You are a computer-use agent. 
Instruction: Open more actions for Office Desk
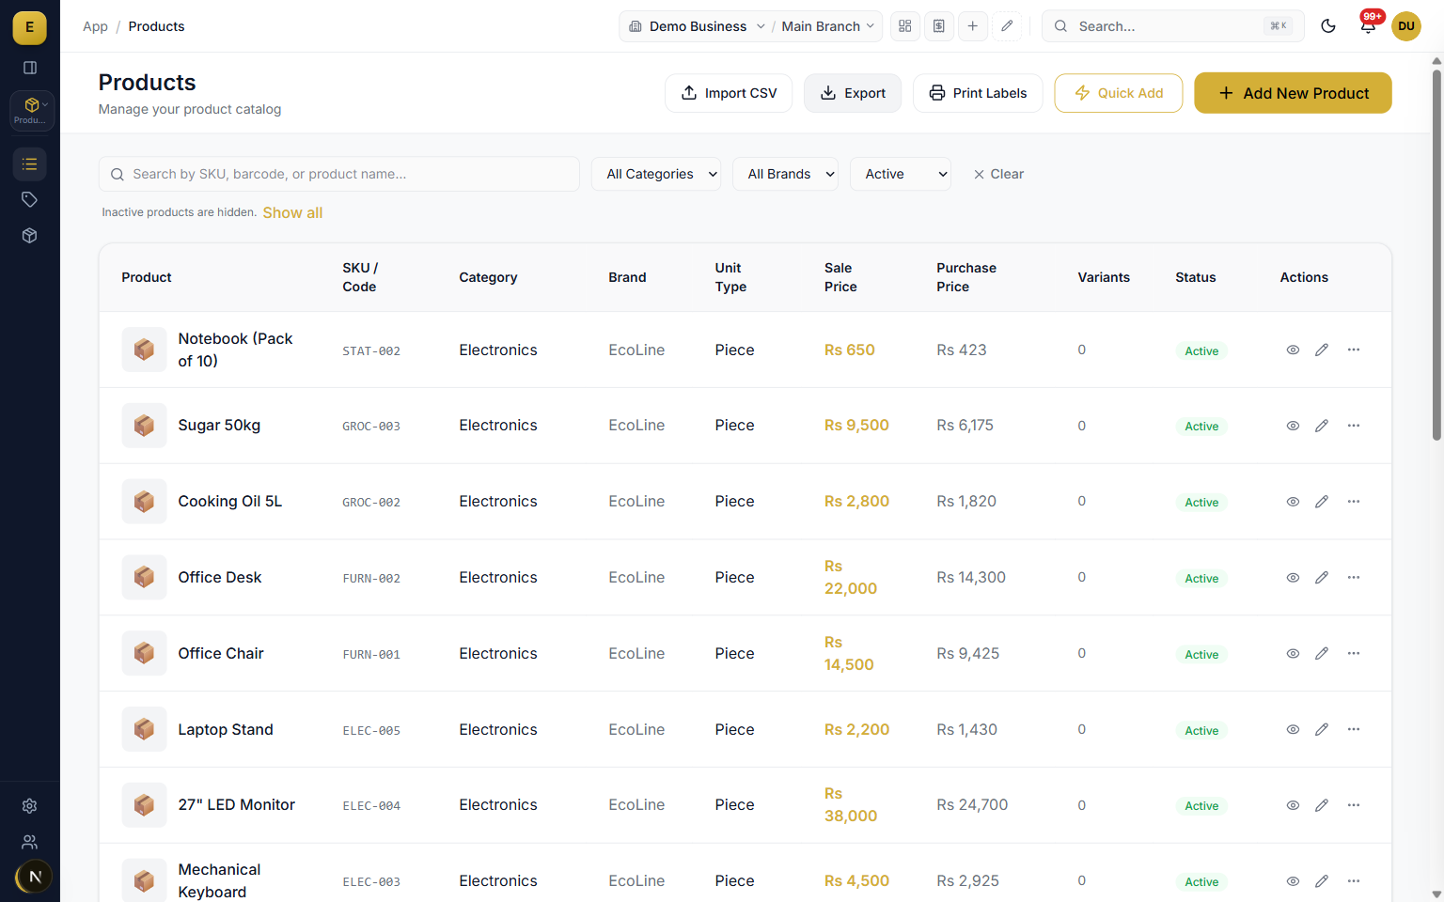point(1354,577)
